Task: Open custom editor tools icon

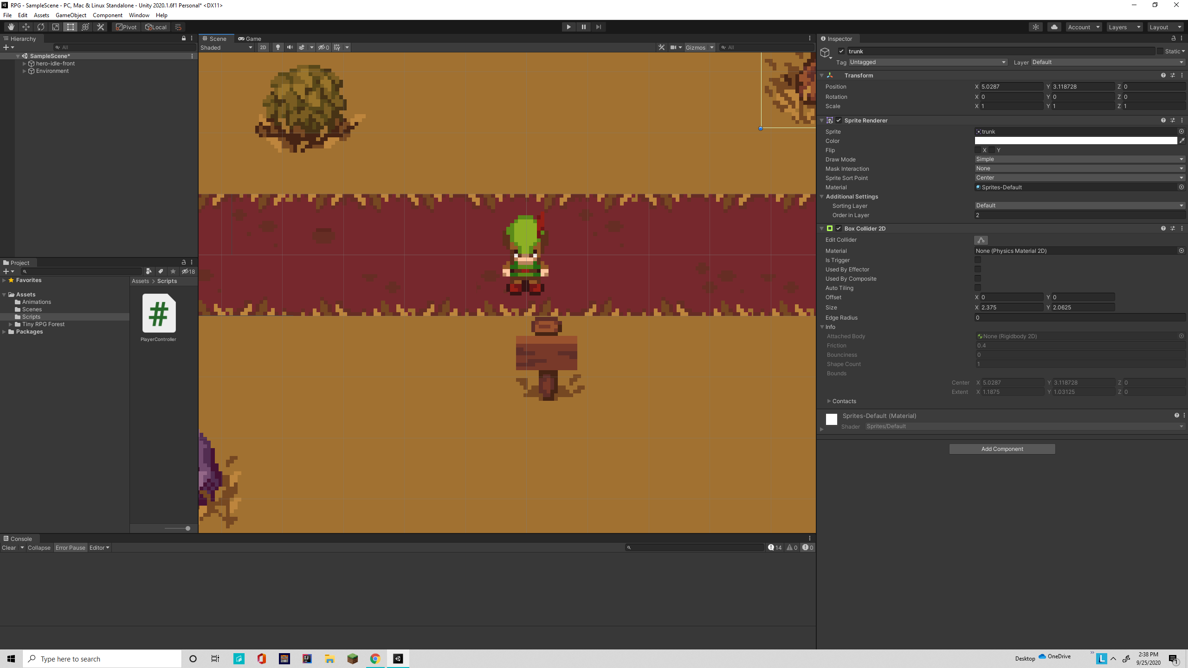Action: (x=100, y=27)
